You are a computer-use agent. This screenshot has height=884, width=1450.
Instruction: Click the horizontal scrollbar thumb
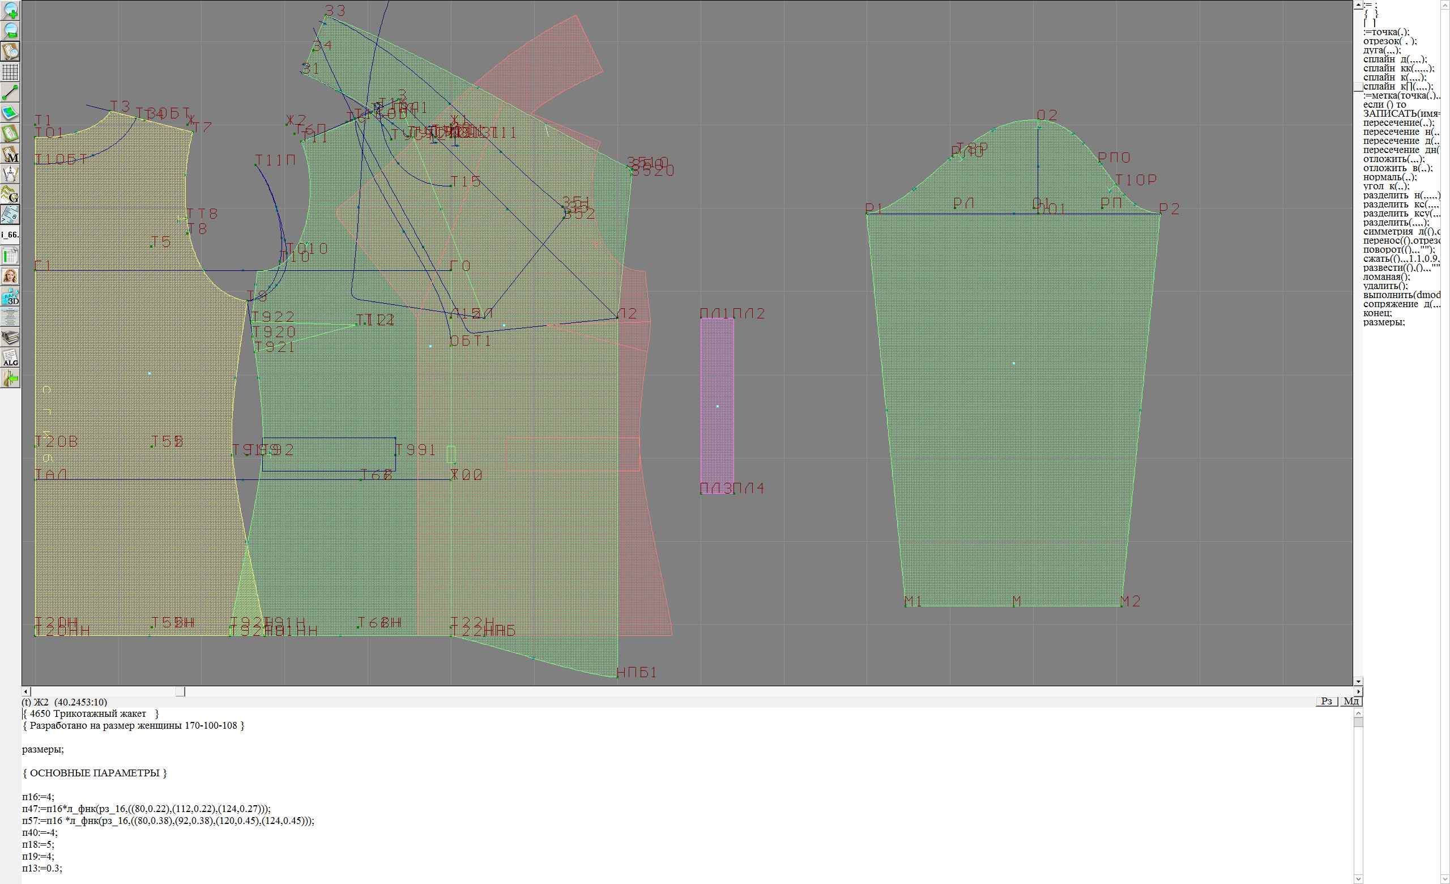[180, 691]
